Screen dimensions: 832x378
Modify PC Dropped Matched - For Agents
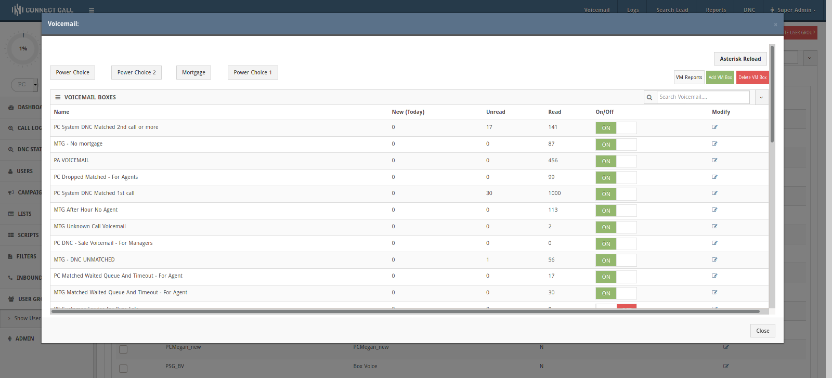pos(714,177)
